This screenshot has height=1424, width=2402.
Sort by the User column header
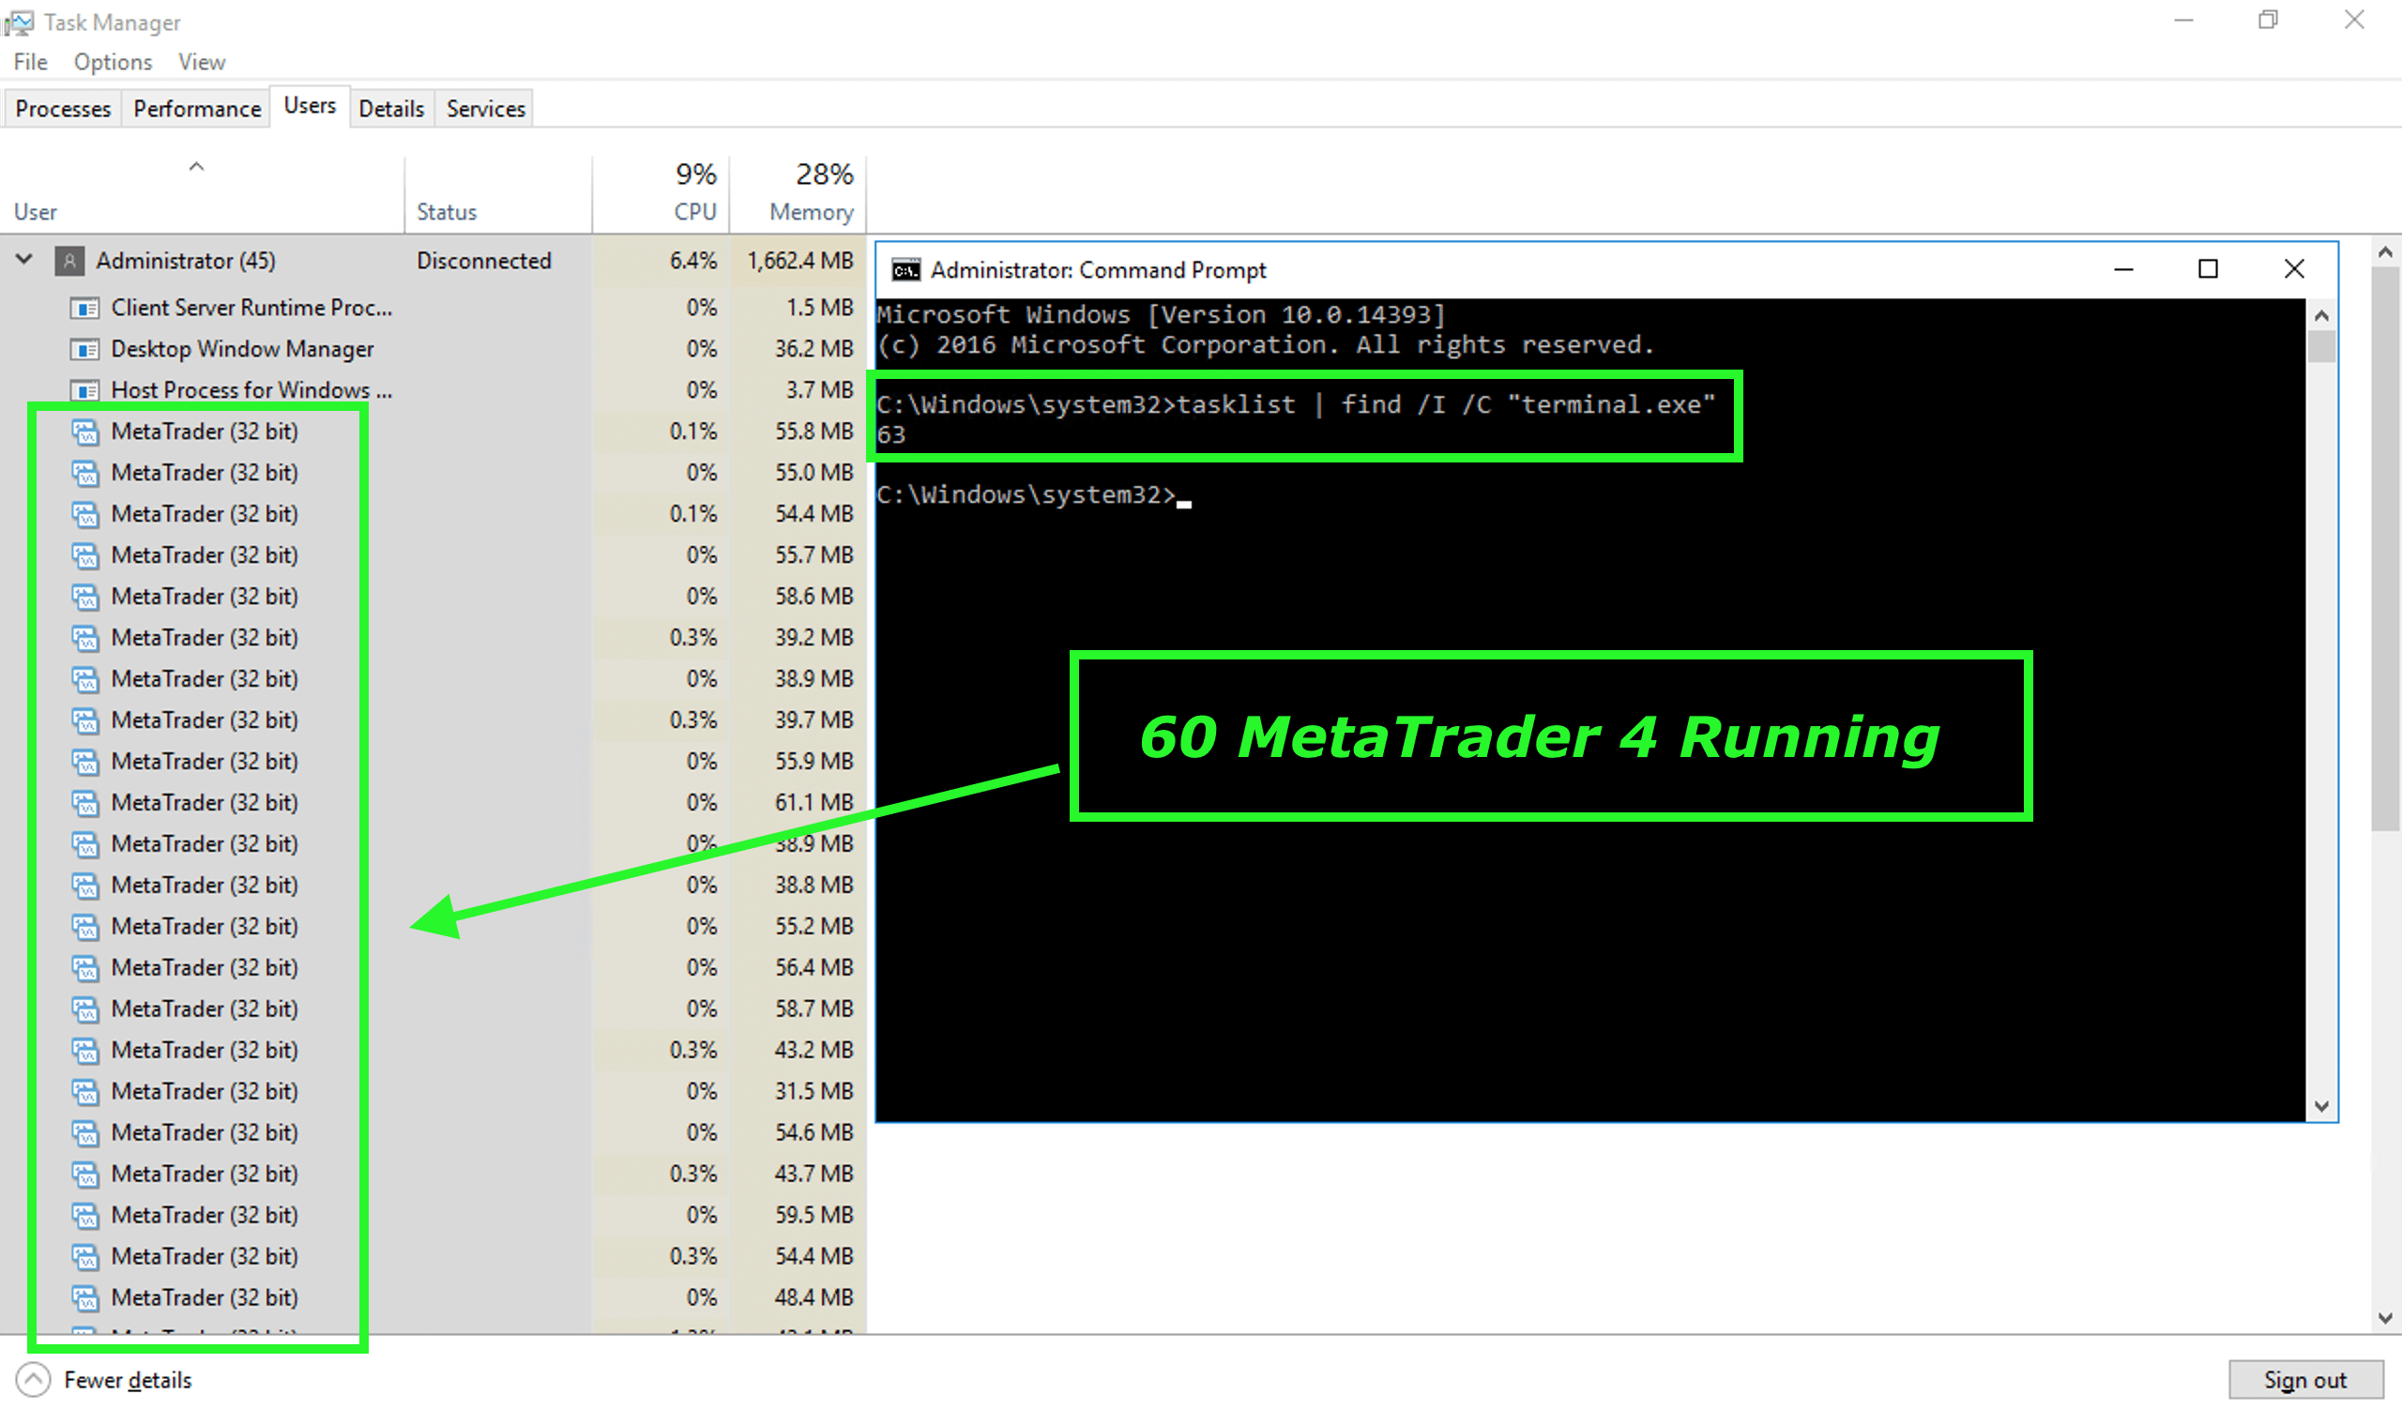[x=202, y=195]
